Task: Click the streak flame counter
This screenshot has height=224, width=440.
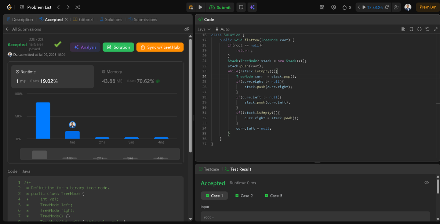Action: (346, 7)
